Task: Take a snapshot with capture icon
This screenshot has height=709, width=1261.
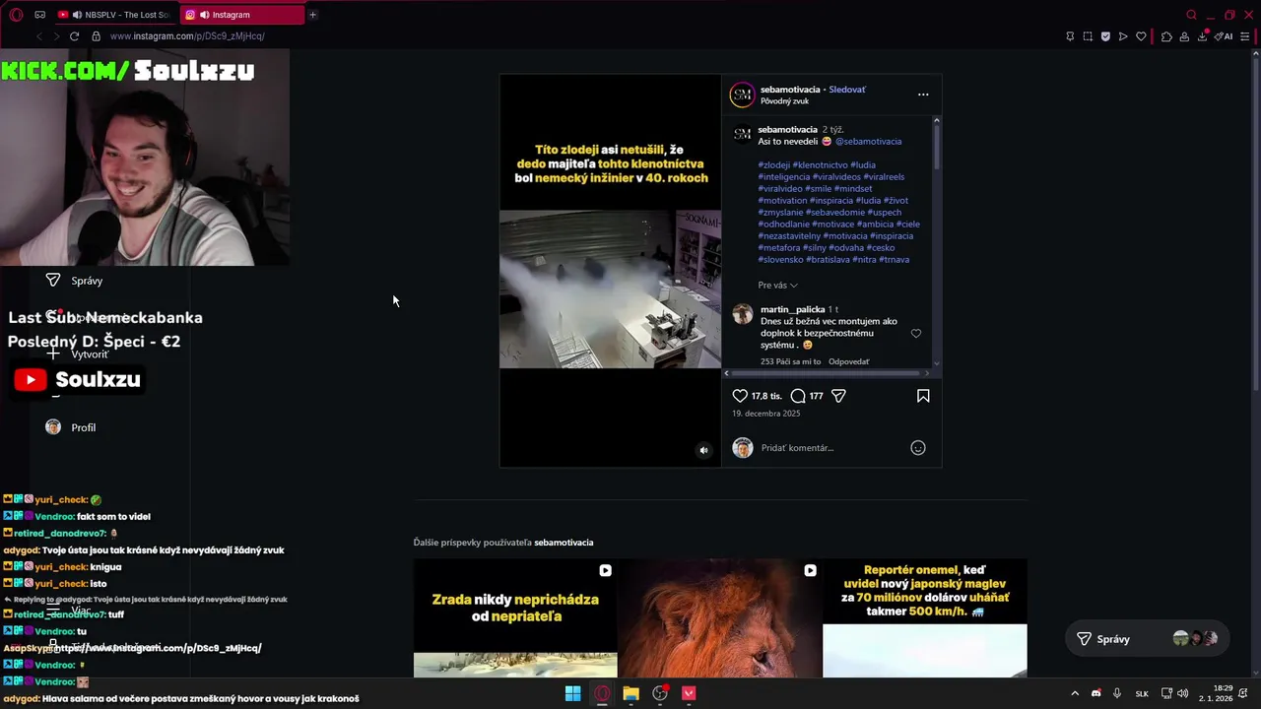Action: click(x=1088, y=36)
